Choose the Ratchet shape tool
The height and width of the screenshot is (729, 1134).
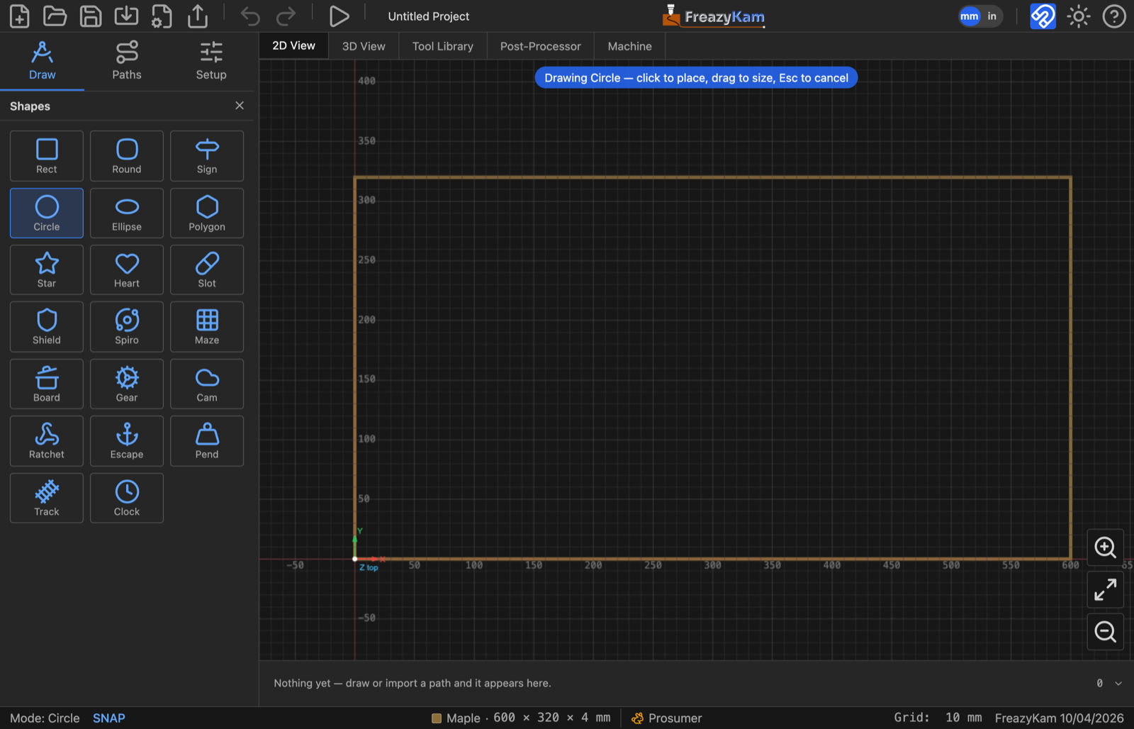[47, 441]
